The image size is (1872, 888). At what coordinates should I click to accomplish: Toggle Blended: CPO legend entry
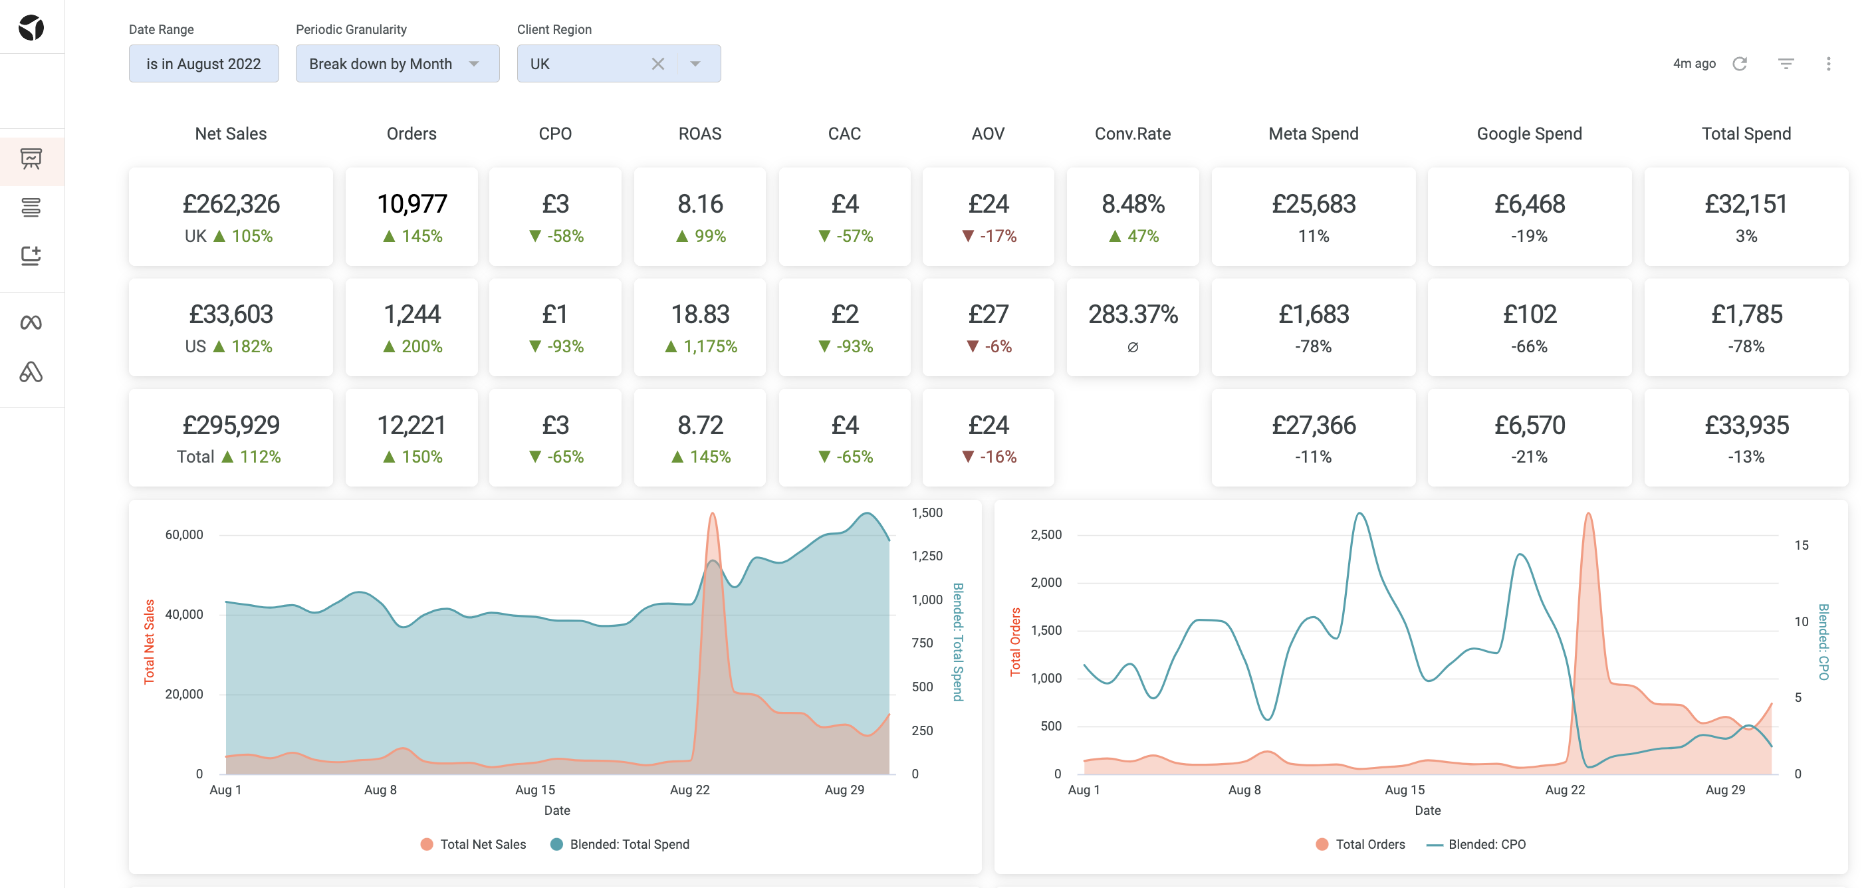(x=1476, y=843)
